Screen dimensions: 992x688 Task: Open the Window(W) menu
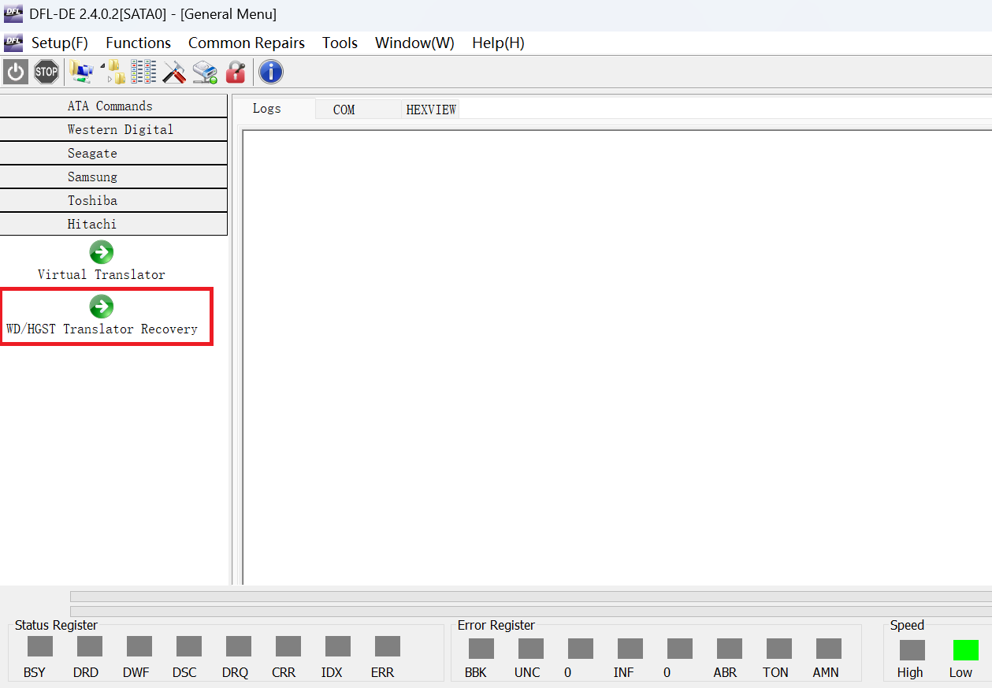pyautogui.click(x=414, y=43)
